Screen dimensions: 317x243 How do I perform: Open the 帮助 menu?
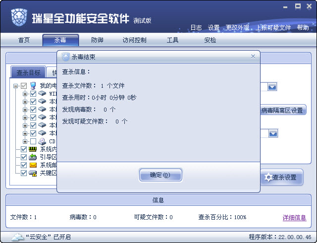[x=303, y=28]
